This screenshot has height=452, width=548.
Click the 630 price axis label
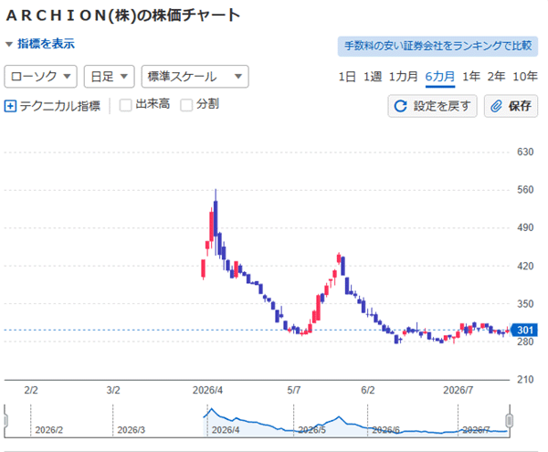coord(525,152)
